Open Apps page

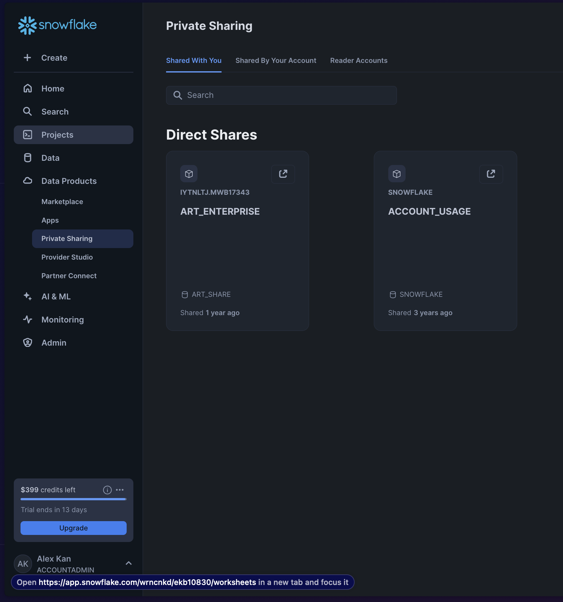click(x=83, y=220)
